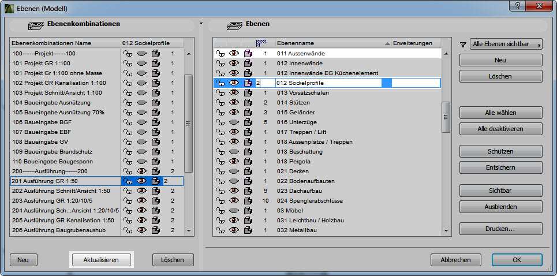The width and height of the screenshot is (557, 276).
Task: Click up arrow of layer combinations scrollbar
Action: tap(189, 54)
